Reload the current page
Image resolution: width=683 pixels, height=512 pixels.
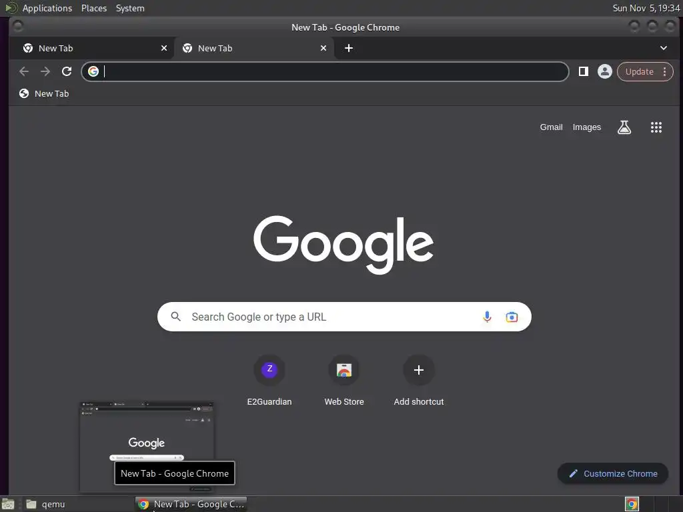[x=67, y=71]
